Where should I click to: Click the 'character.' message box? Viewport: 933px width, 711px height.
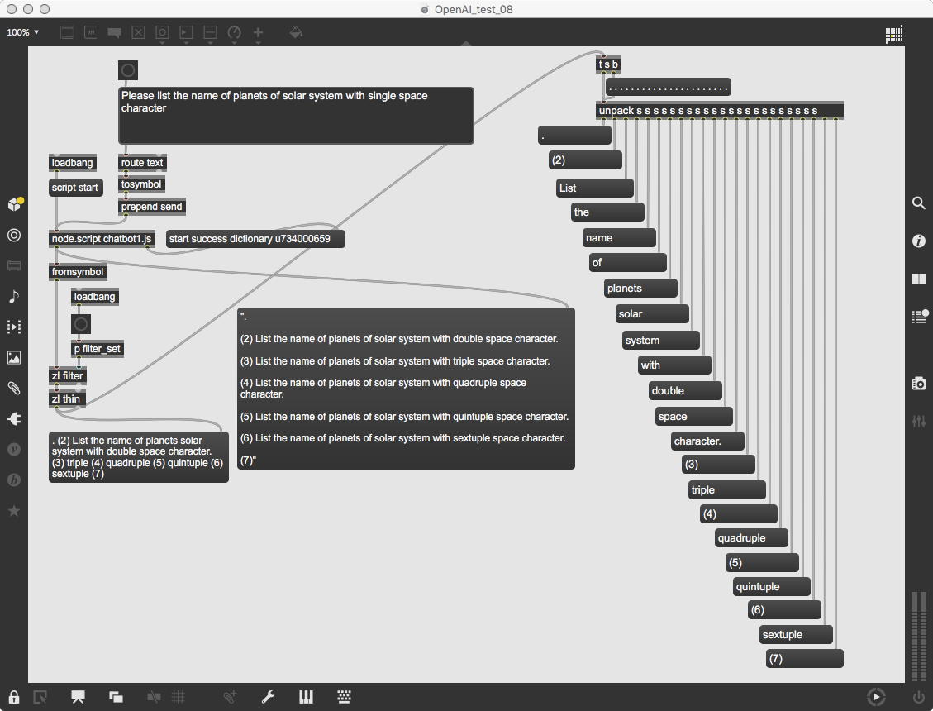[x=707, y=441]
